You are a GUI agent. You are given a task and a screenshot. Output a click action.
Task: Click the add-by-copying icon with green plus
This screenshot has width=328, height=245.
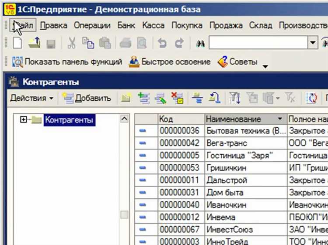tap(144, 98)
